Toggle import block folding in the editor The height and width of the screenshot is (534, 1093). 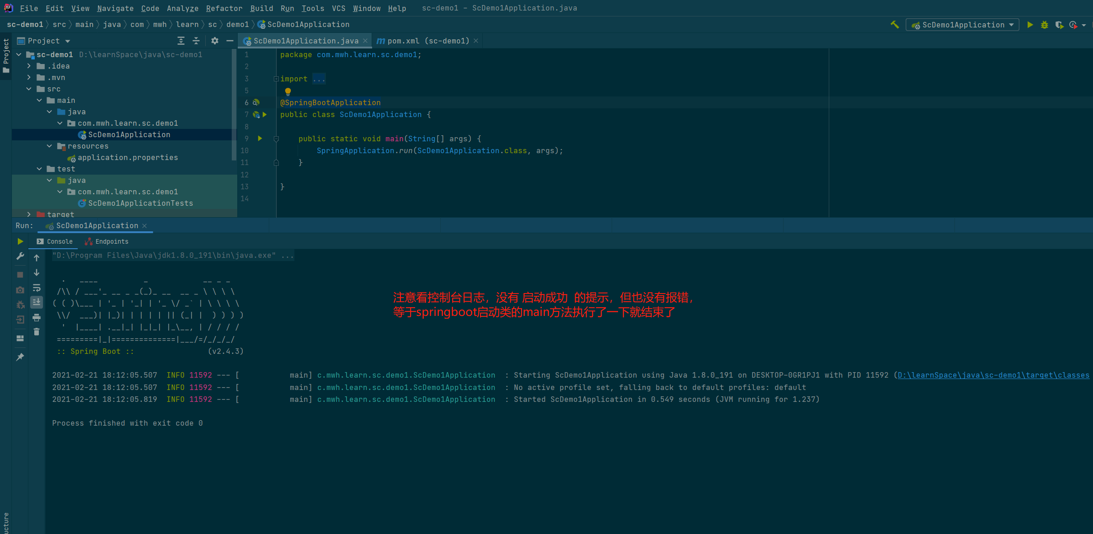(x=276, y=79)
